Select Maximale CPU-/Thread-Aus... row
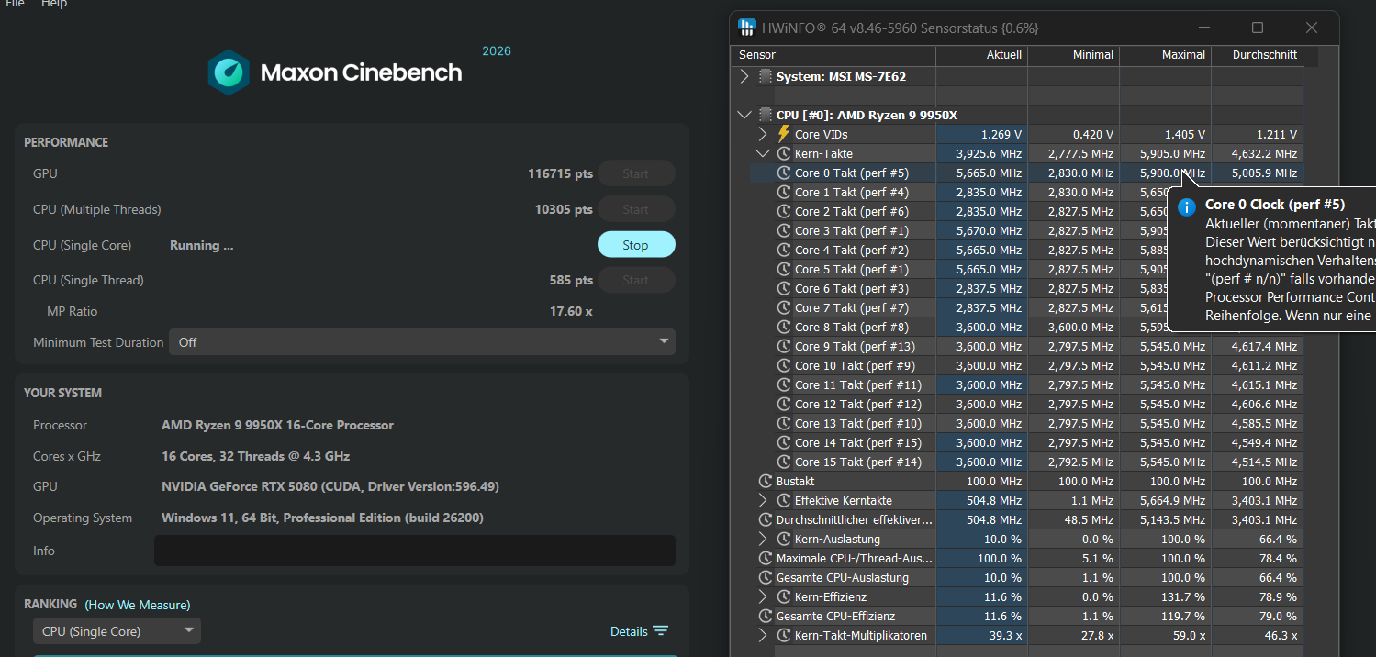Viewport: 1376px width, 657px height. click(x=1017, y=558)
